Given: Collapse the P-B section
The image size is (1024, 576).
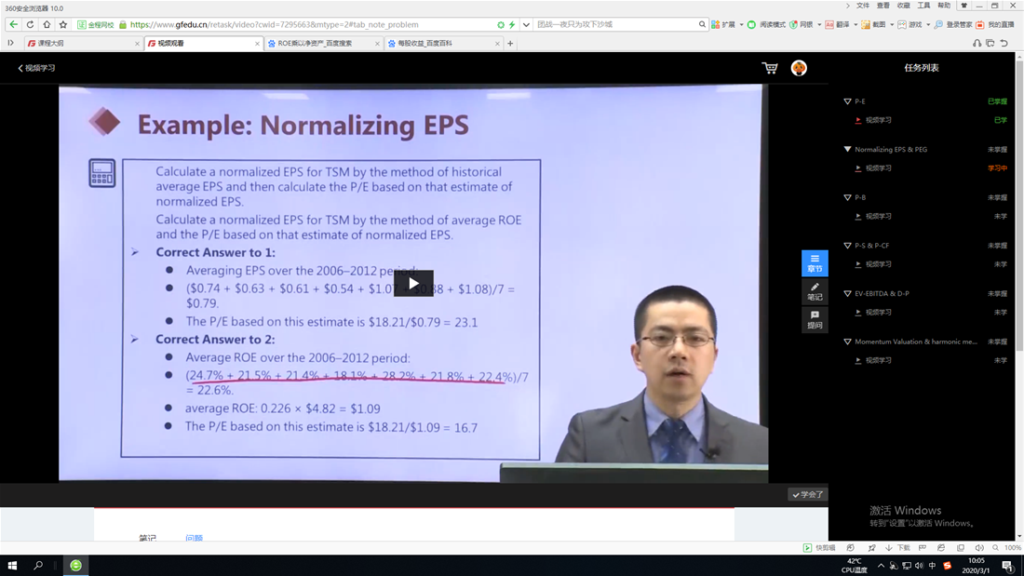Looking at the screenshot, I should pyautogui.click(x=848, y=197).
